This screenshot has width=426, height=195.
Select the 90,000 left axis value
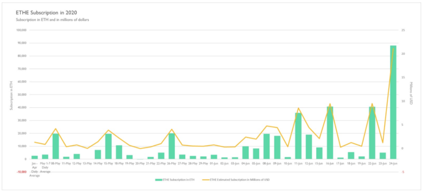[22, 43]
